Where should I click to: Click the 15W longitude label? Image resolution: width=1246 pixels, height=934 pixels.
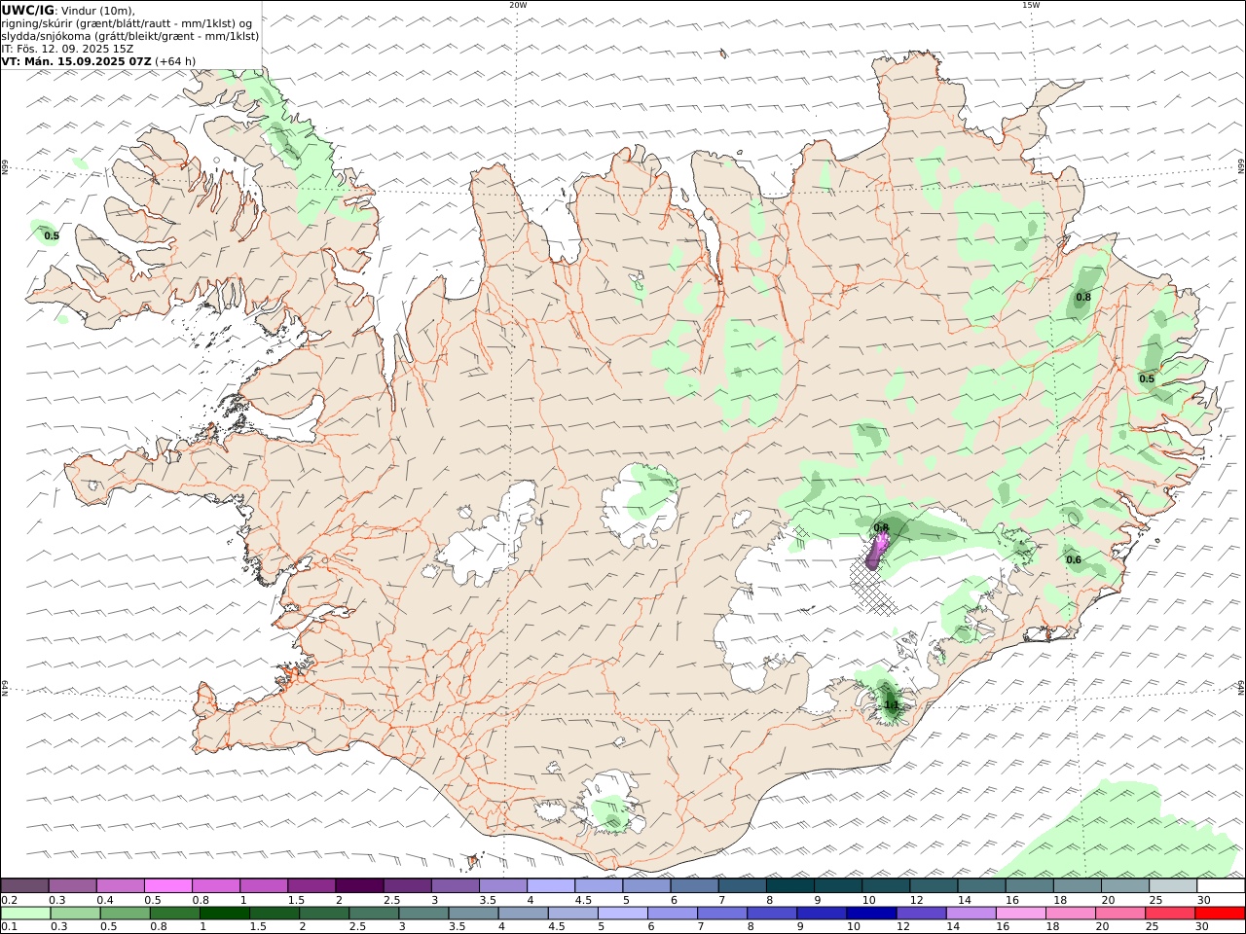[1031, 5]
